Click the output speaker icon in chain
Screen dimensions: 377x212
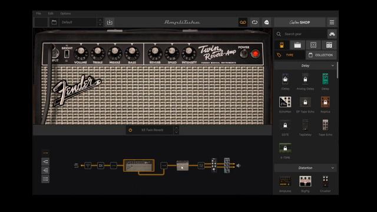tap(238, 165)
